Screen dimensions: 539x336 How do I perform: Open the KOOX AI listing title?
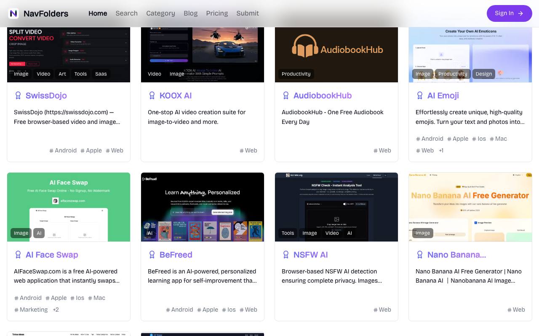176,96
